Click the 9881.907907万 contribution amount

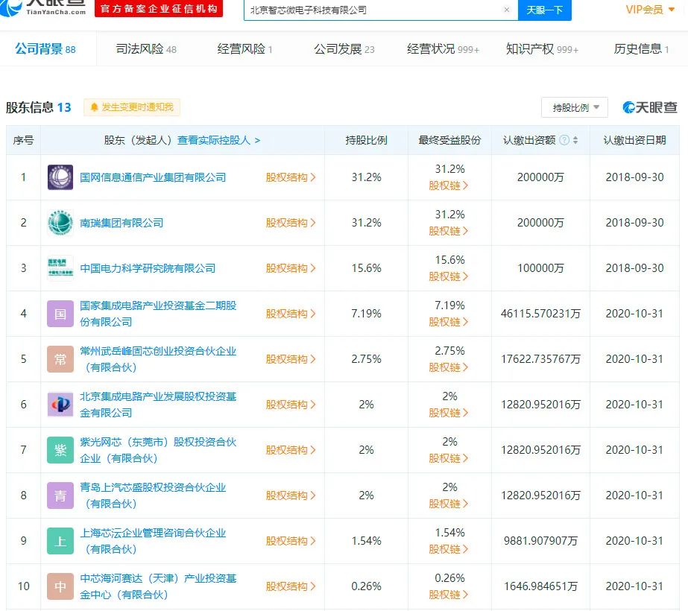[540, 541]
